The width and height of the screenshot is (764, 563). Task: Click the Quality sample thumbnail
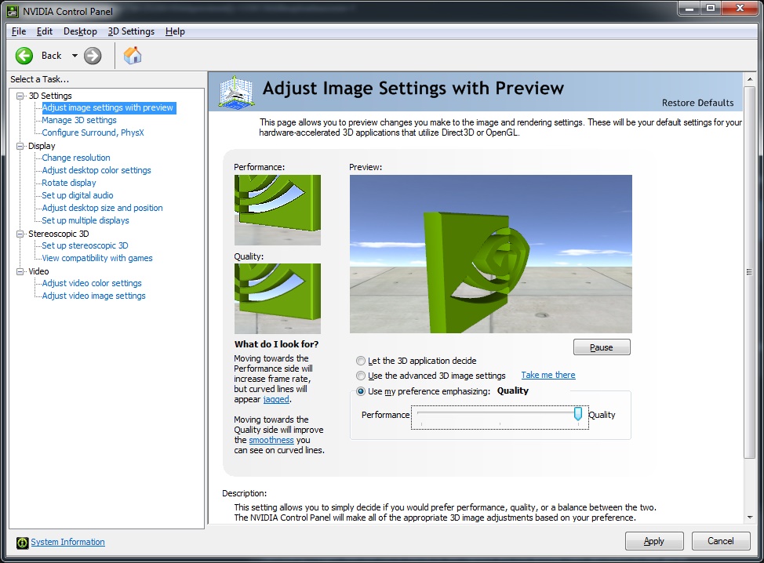pos(277,299)
